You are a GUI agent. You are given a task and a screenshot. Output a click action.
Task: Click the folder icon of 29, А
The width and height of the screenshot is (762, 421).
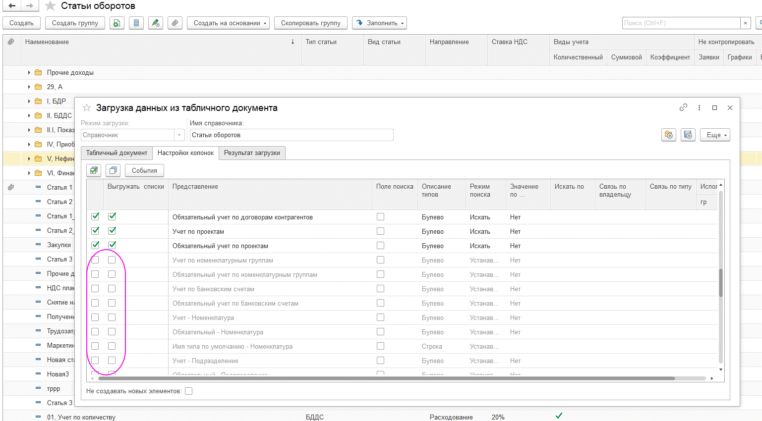[38, 87]
